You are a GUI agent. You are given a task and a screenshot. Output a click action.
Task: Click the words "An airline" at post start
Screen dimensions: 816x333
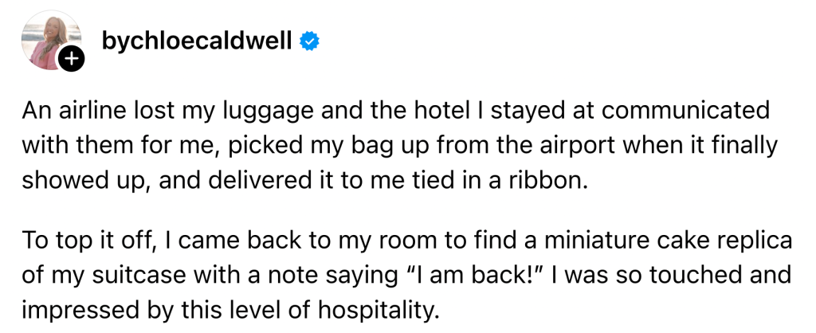[x=65, y=110]
